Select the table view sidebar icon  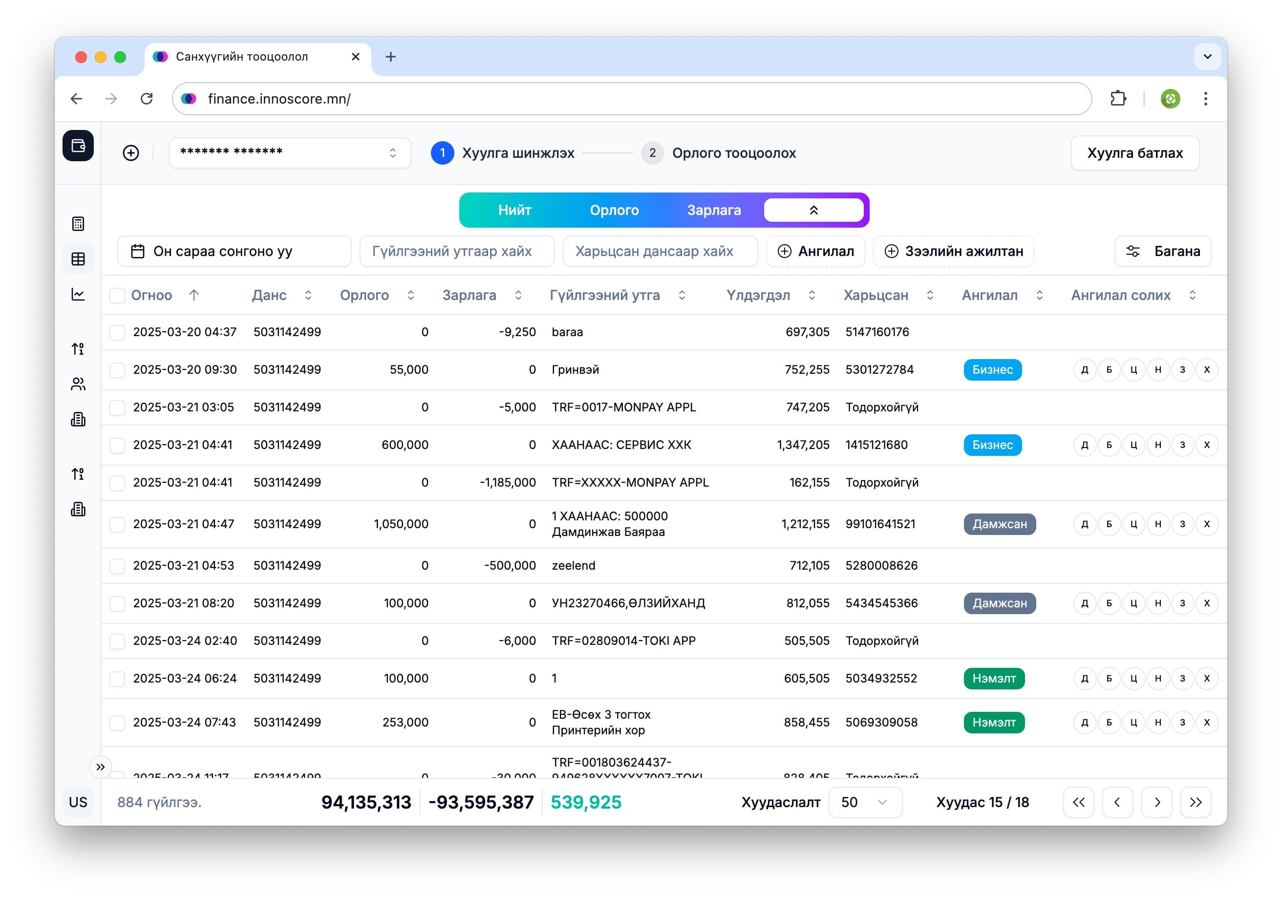(78, 259)
